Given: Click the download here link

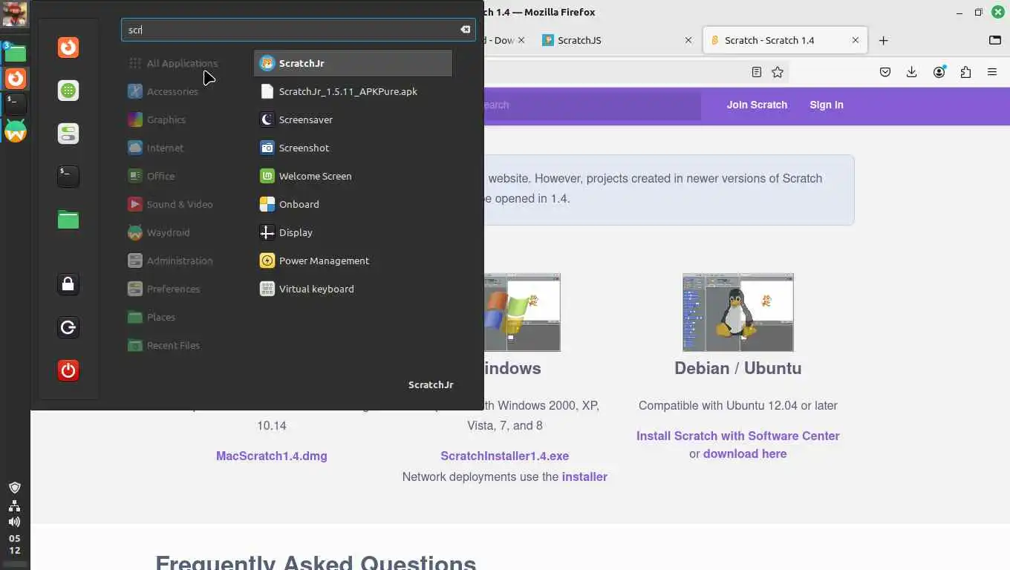Looking at the screenshot, I should click(x=745, y=453).
